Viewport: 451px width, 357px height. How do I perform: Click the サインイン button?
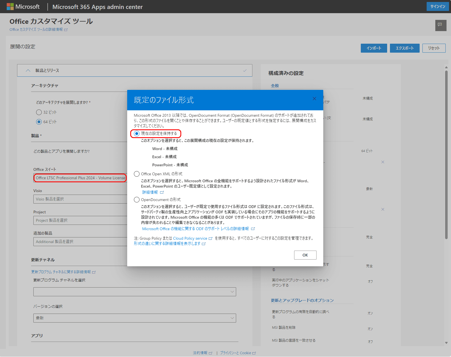tap(438, 6)
